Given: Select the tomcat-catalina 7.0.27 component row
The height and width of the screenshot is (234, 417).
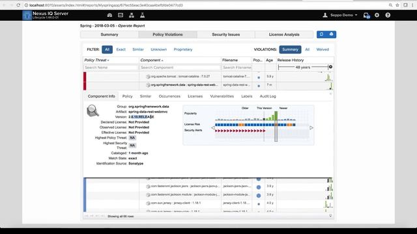Looking at the screenshot, I should [x=208, y=77].
